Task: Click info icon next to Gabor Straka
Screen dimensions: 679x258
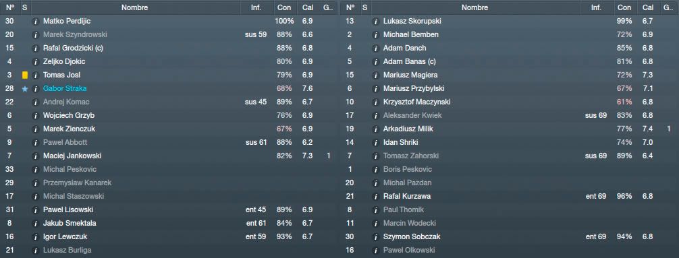Action: 36,89
